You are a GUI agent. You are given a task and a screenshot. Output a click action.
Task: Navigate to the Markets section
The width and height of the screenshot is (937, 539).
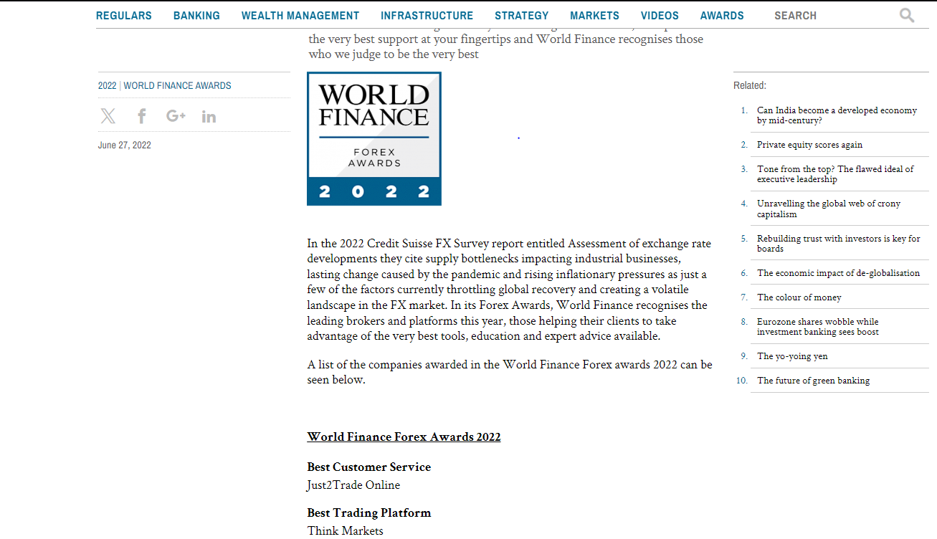(x=595, y=16)
